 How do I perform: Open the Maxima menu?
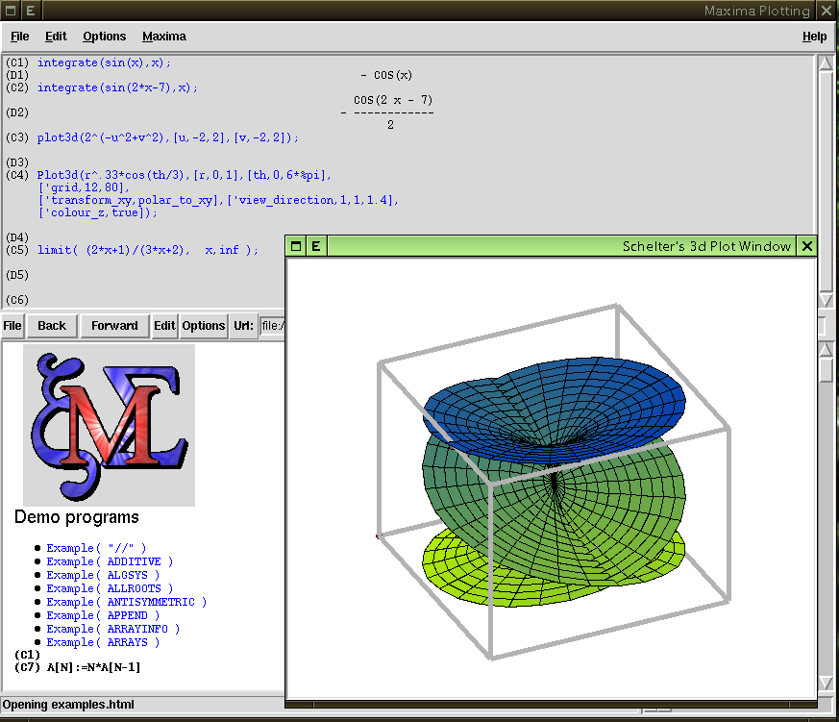[x=164, y=37]
